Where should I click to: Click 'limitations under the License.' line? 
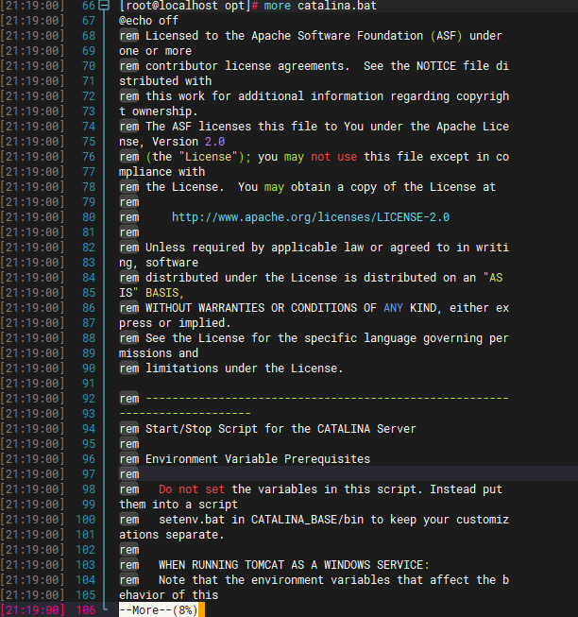coord(245,368)
